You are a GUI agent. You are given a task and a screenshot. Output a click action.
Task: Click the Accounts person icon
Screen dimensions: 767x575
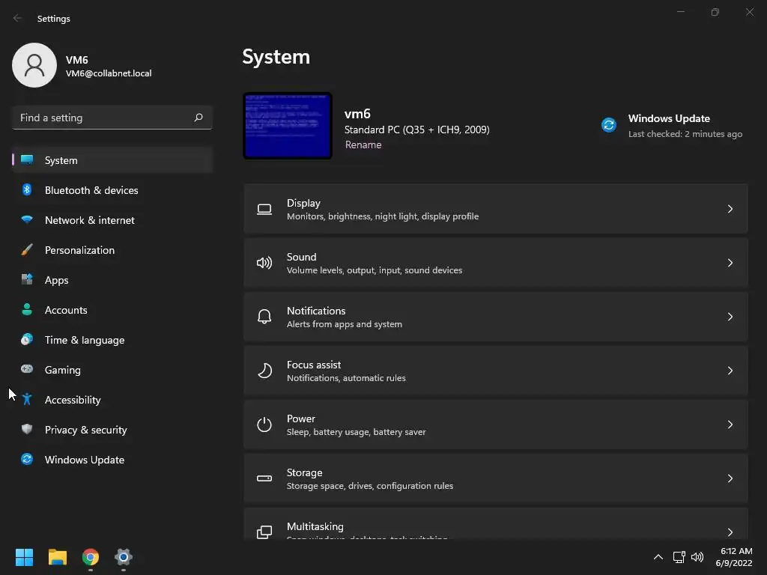27,309
